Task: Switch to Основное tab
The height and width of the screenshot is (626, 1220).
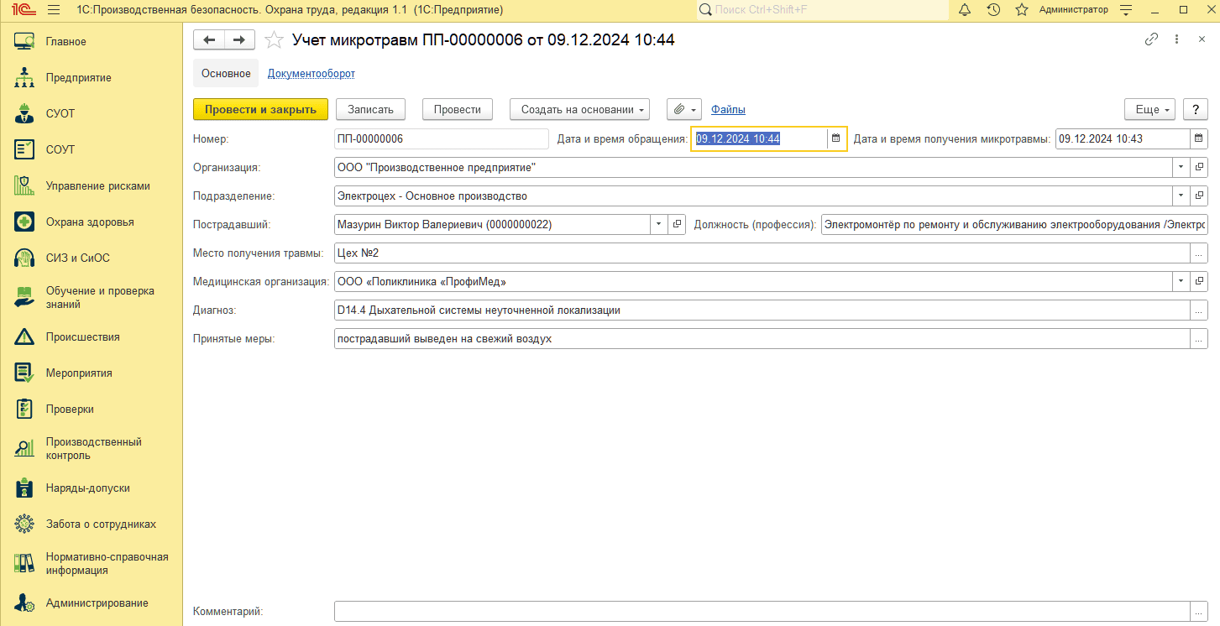Action: tap(226, 73)
